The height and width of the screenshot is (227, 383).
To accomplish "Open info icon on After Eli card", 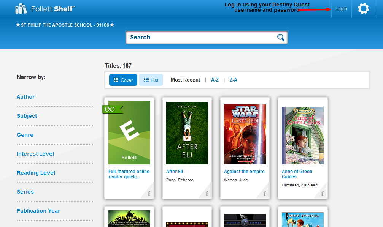I will point(207,194).
